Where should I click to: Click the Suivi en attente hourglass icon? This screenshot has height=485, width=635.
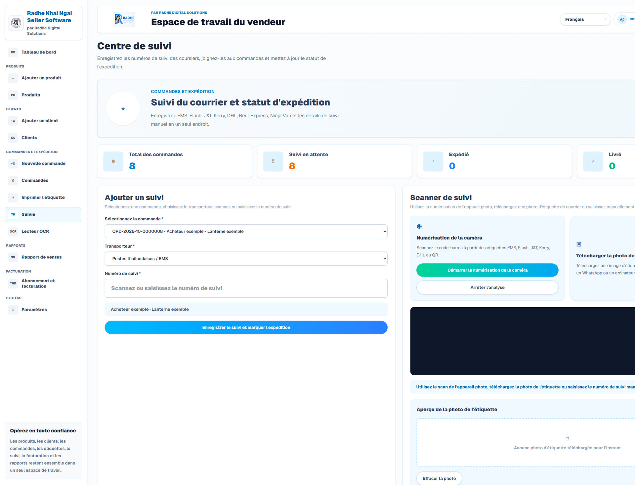tap(273, 161)
